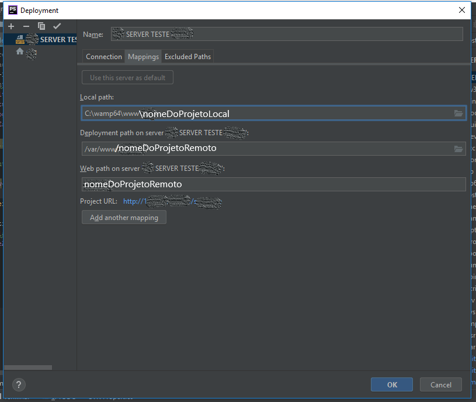This screenshot has width=476, height=402.
Task: Remove the selected server configuration
Action: [26, 26]
